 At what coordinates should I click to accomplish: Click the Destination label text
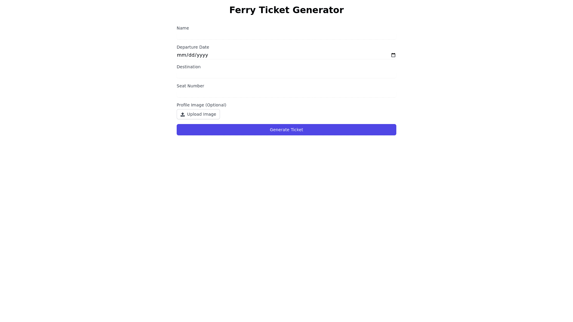pos(189,67)
